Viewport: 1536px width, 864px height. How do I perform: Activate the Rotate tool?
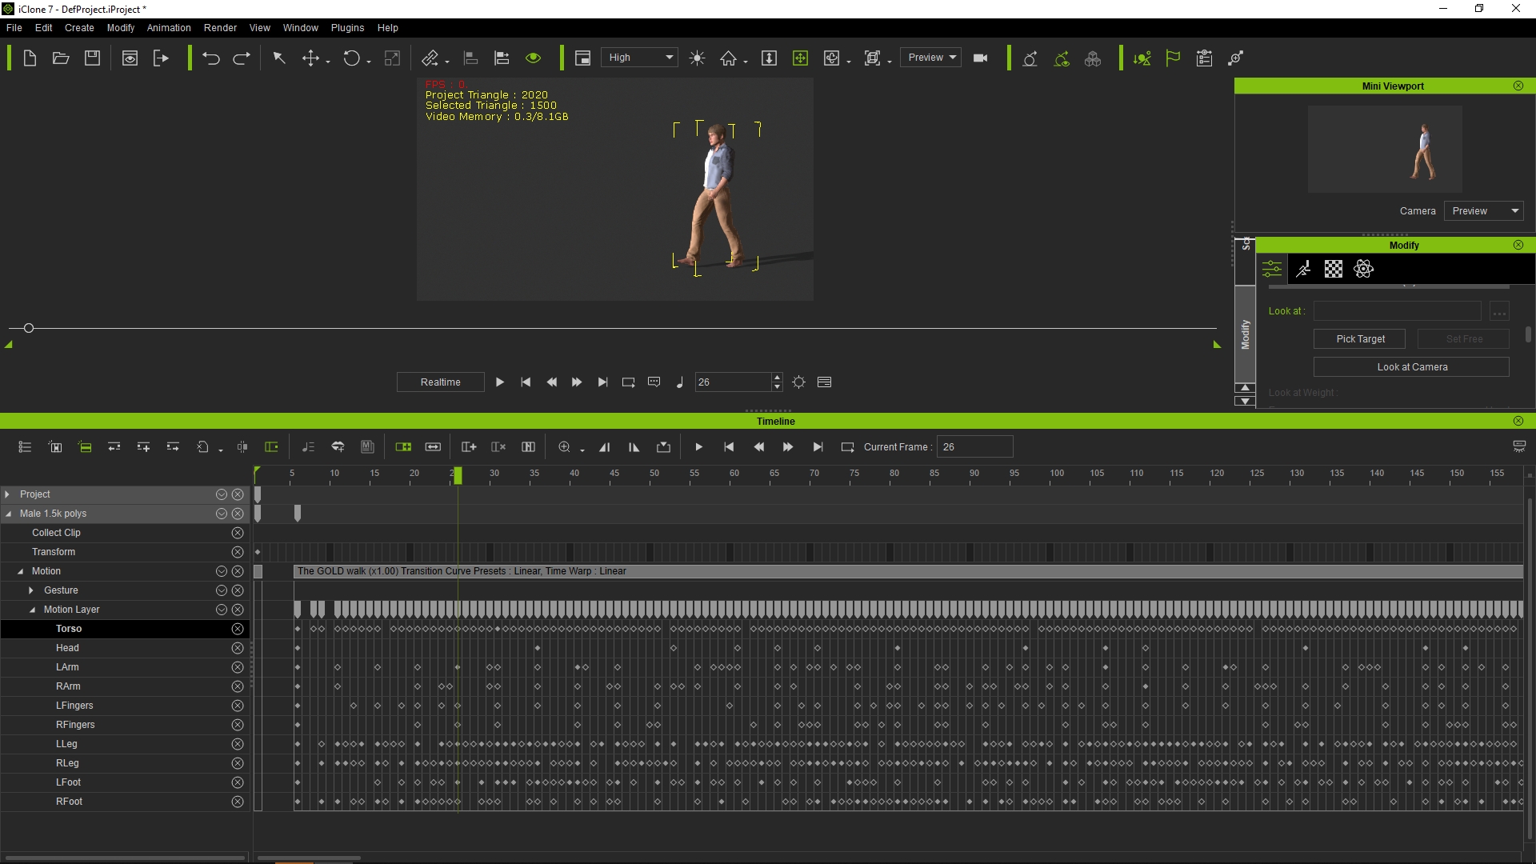tap(352, 58)
